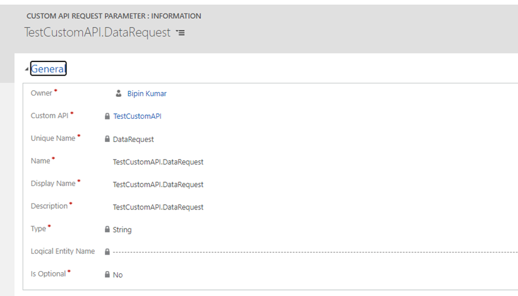Click the General section header
Viewport: 518px width, 296px height.
(x=48, y=69)
